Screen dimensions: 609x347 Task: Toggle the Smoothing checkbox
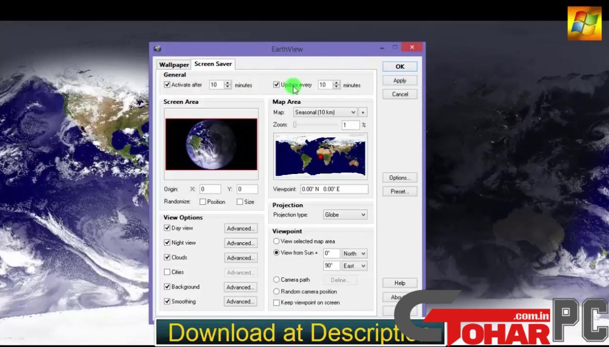pyautogui.click(x=167, y=301)
